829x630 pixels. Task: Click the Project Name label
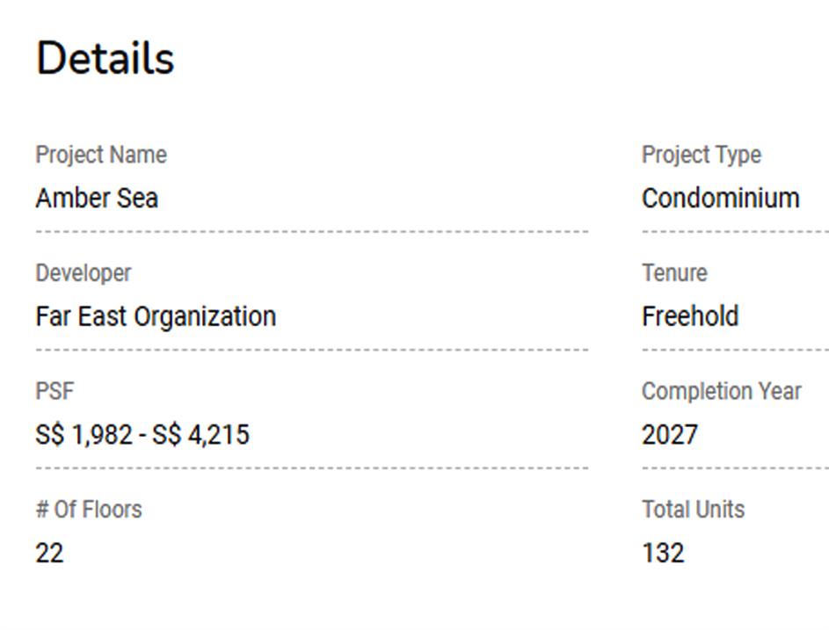[101, 155]
